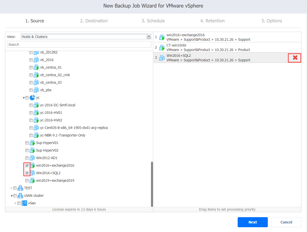Click the TEST datacenter icon
The width and height of the screenshot is (307, 232).
20,188
